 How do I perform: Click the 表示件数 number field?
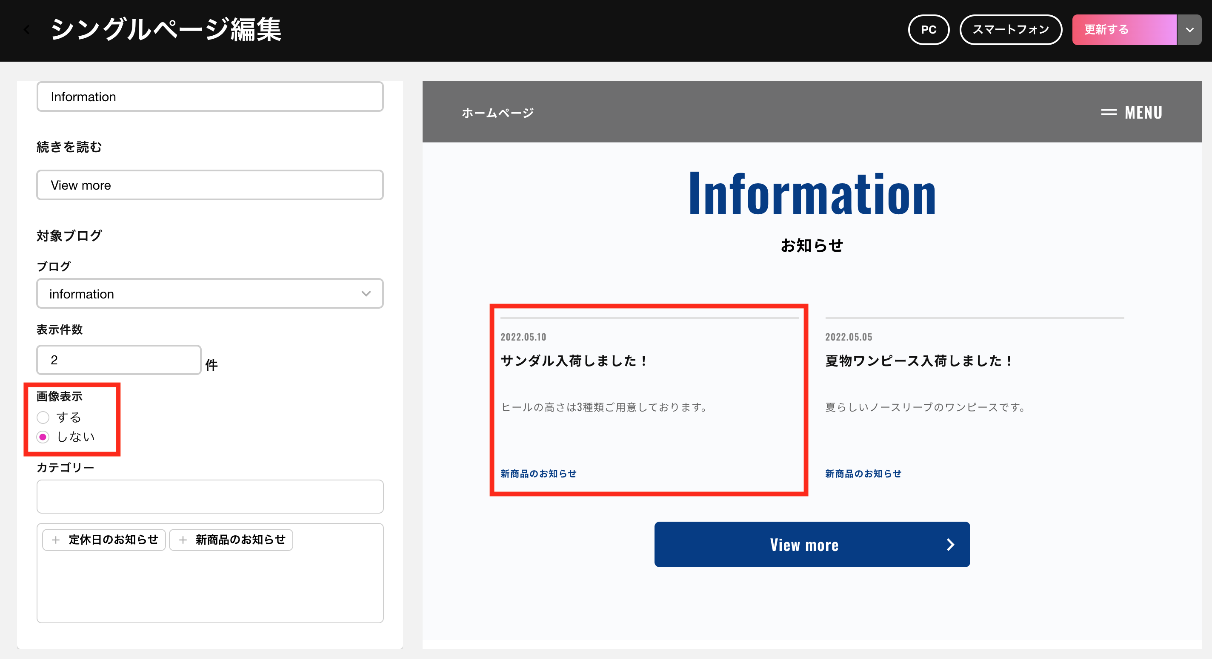119,360
